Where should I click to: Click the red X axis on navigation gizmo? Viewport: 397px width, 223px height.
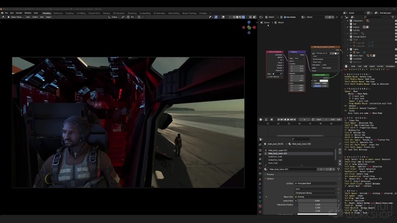(254, 27)
